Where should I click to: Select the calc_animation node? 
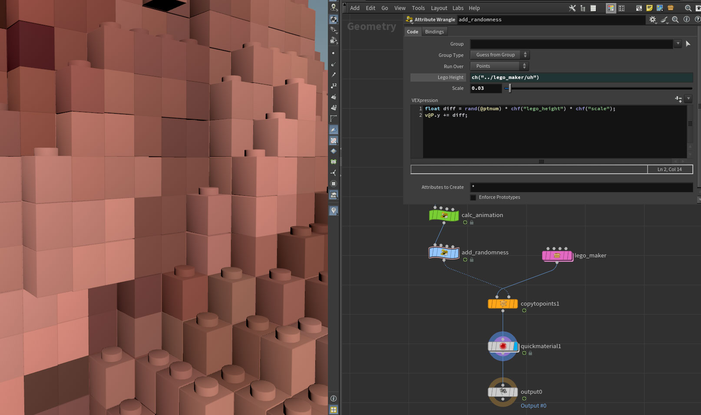(444, 215)
